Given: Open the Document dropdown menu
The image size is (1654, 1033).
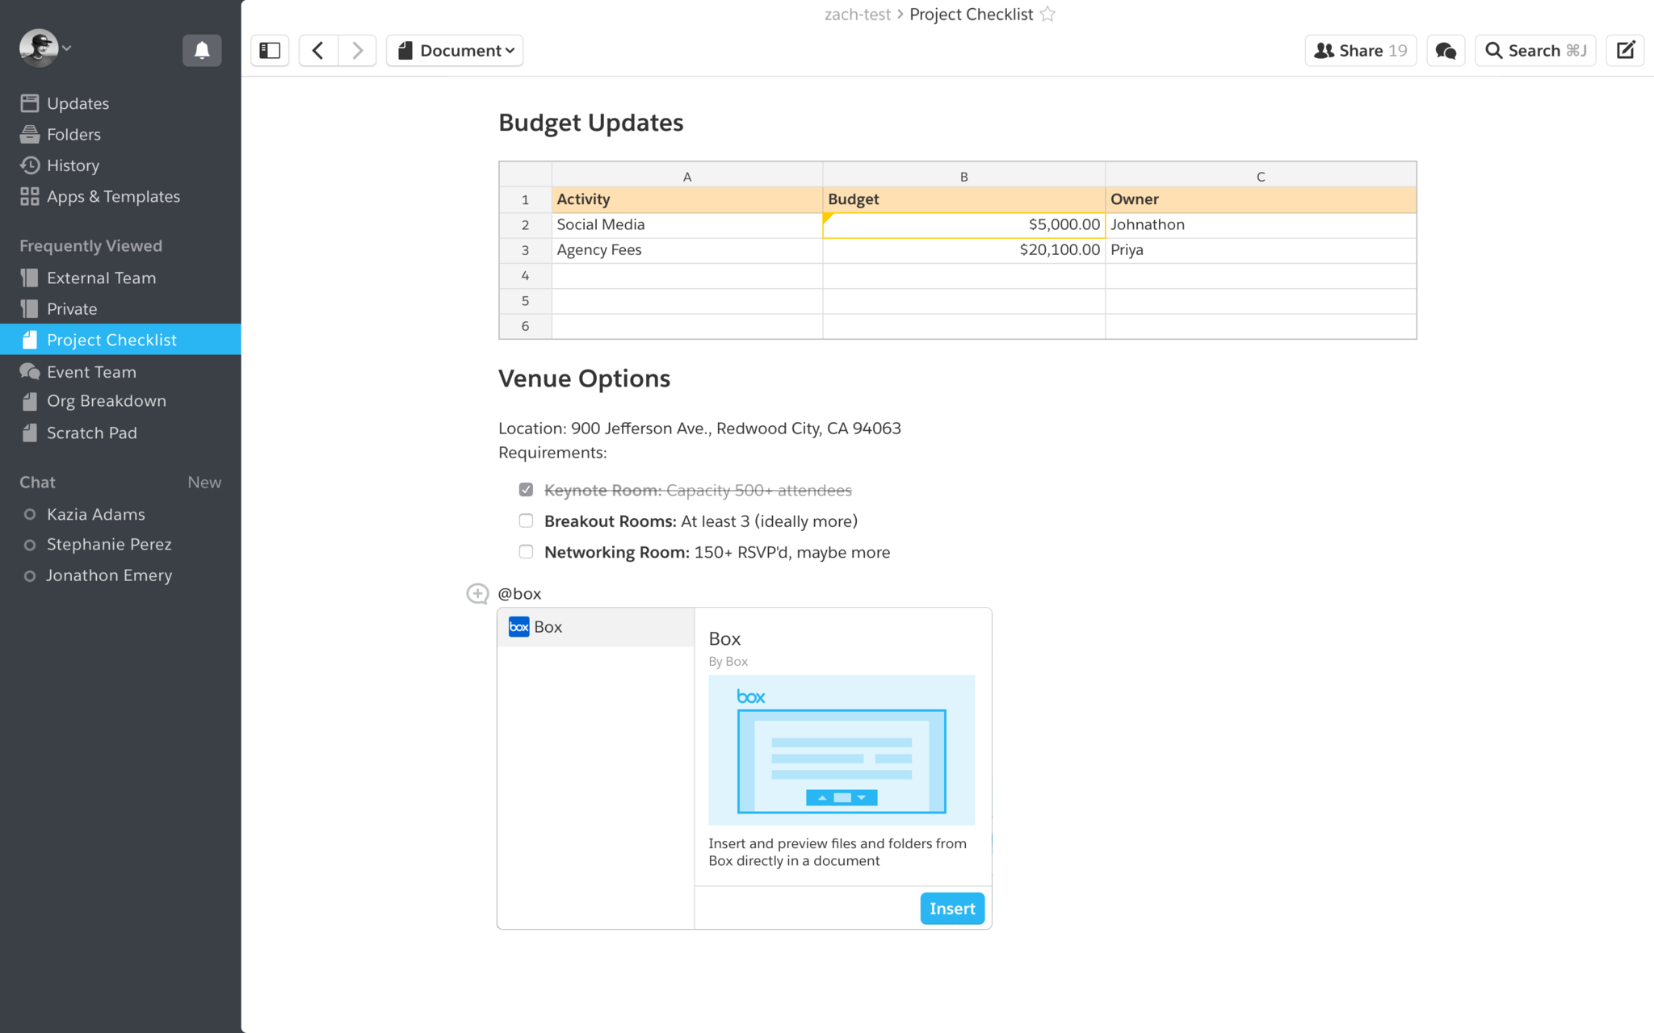Looking at the screenshot, I should point(455,50).
